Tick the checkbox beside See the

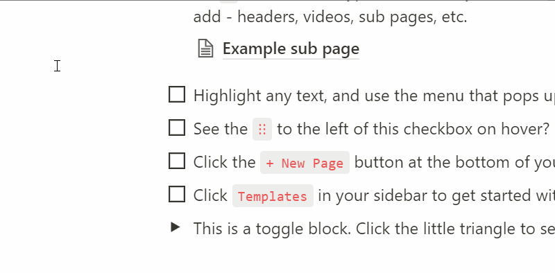tap(177, 127)
